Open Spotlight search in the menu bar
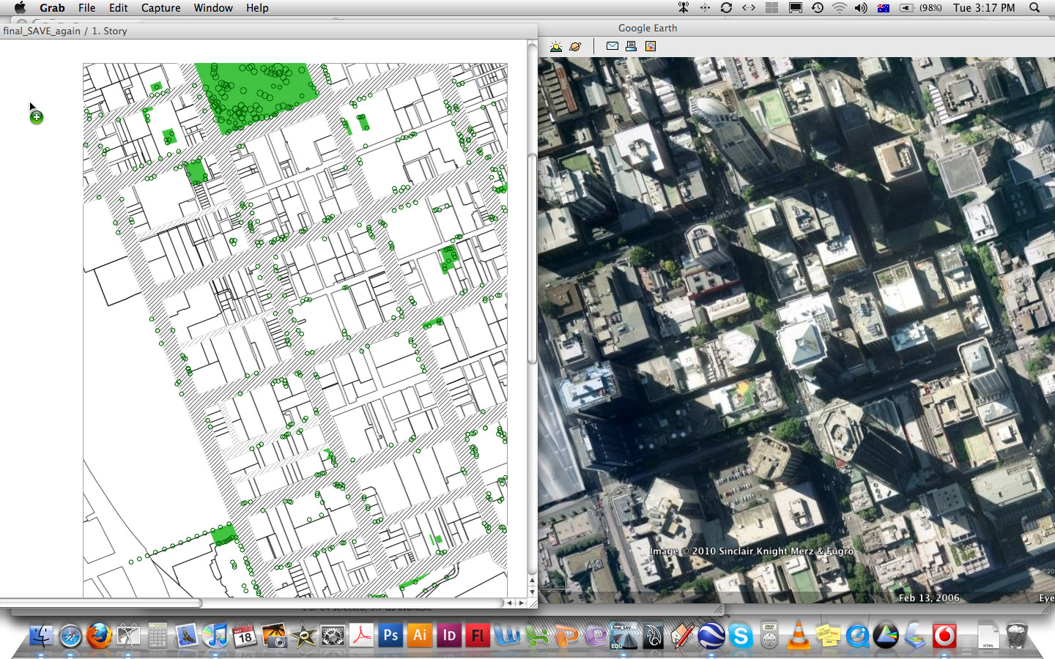1055x659 pixels. coord(1034,8)
